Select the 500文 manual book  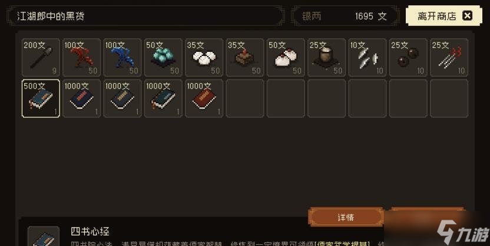[x=41, y=99]
